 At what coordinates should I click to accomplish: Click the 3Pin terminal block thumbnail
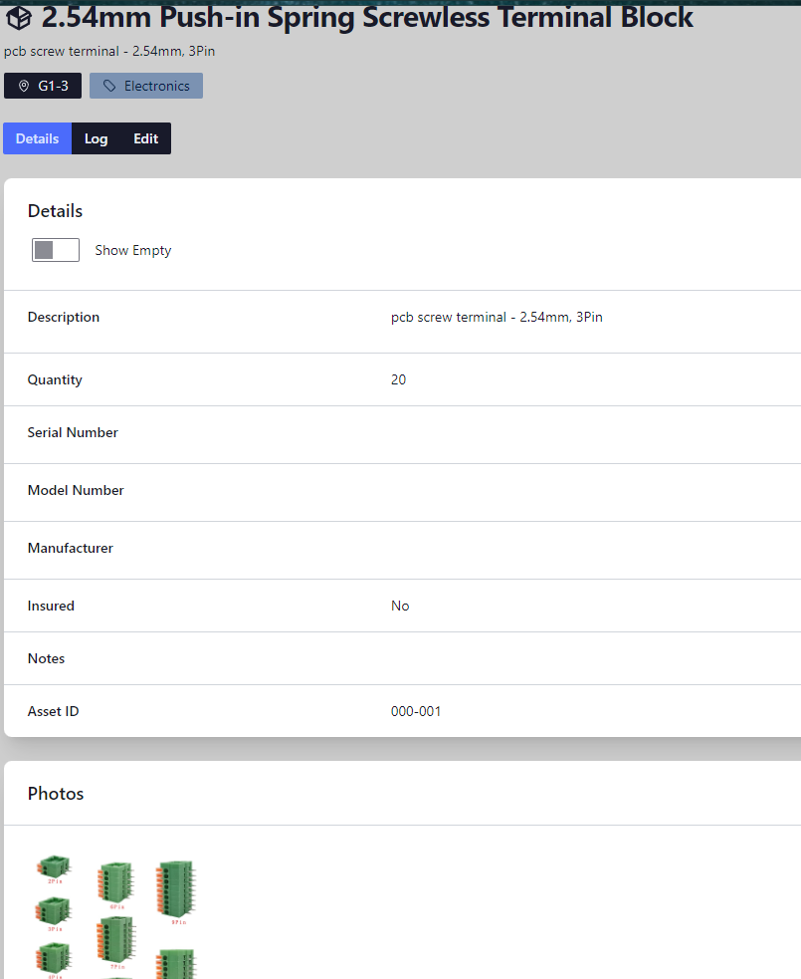[53, 908]
